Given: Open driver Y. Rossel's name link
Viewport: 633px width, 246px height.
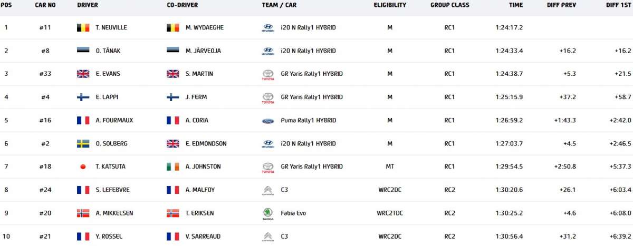Looking at the screenshot, I should (x=109, y=237).
